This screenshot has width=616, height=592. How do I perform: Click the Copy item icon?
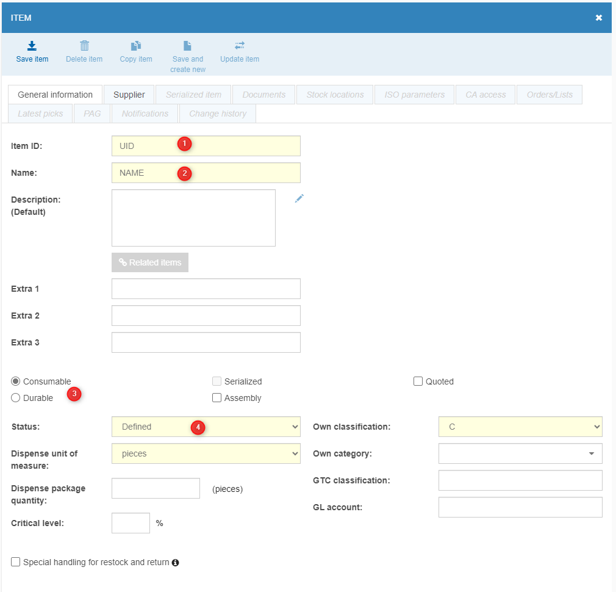pyautogui.click(x=136, y=46)
